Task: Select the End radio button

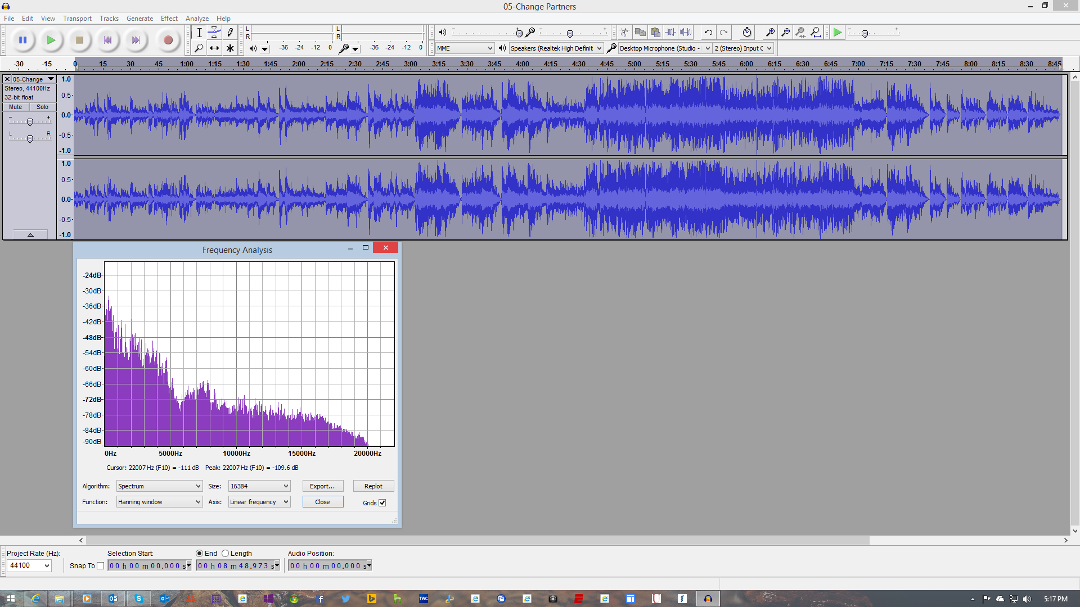Action: click(200, 553)
